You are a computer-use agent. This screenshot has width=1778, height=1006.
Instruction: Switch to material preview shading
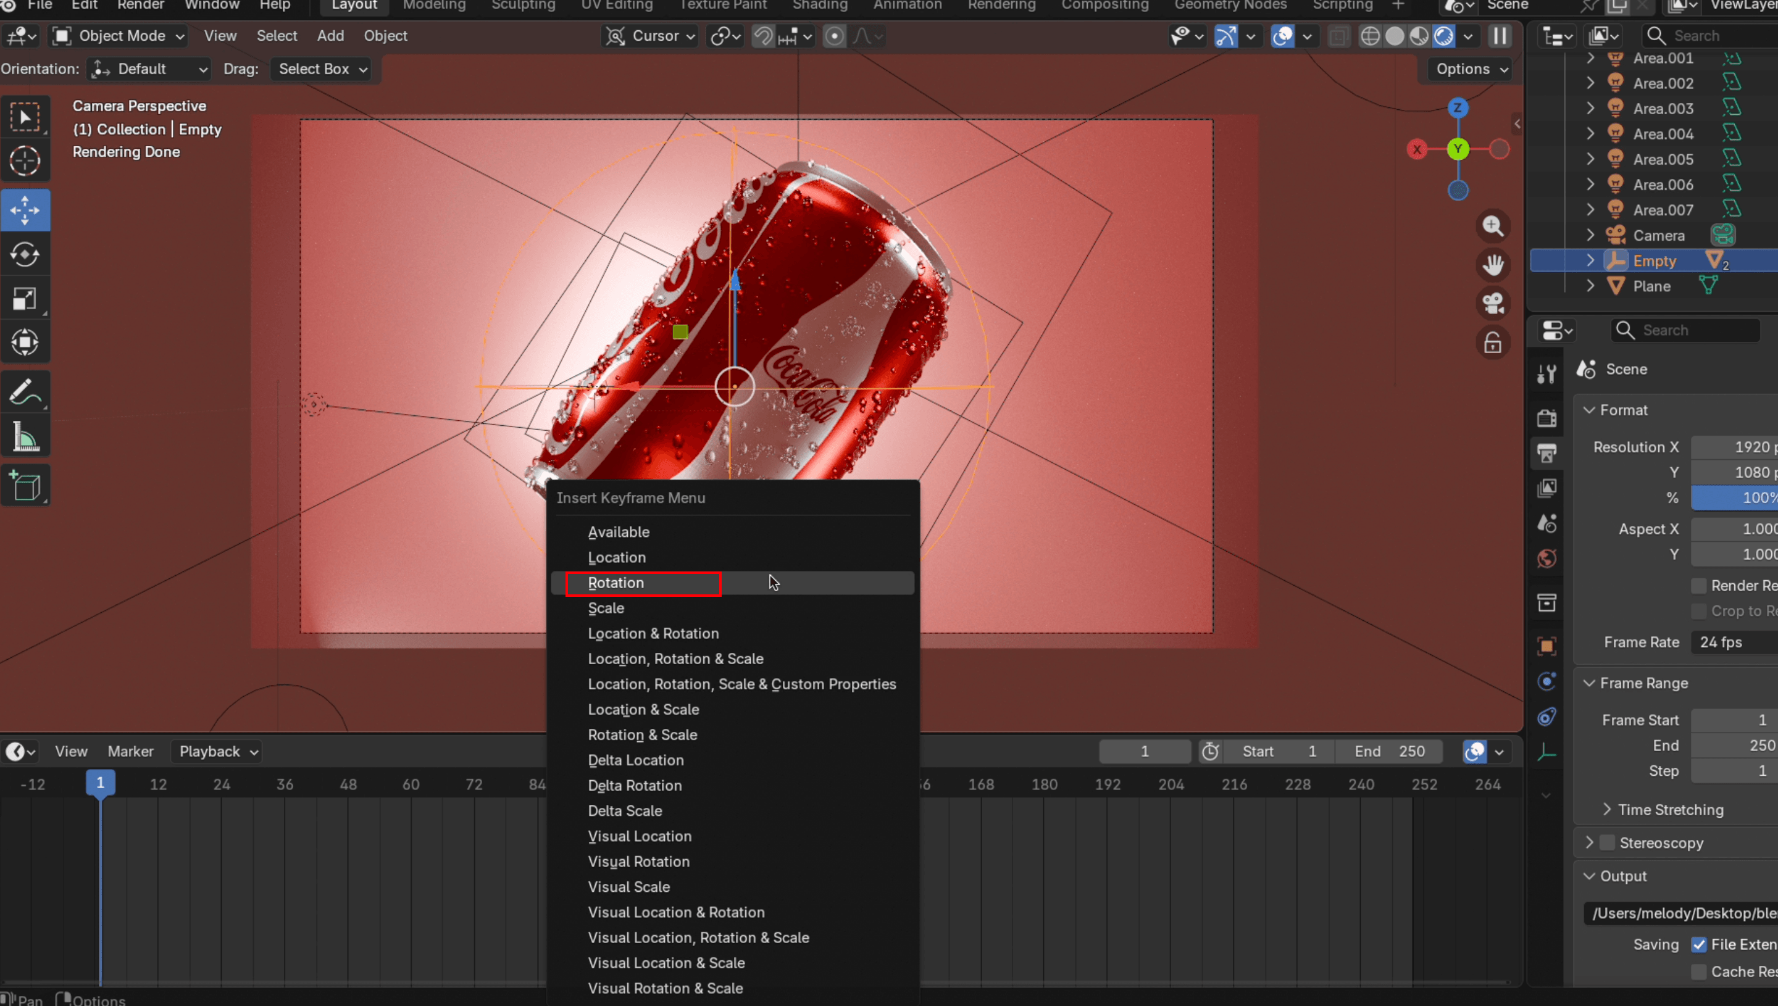(x=1419, y=36)
